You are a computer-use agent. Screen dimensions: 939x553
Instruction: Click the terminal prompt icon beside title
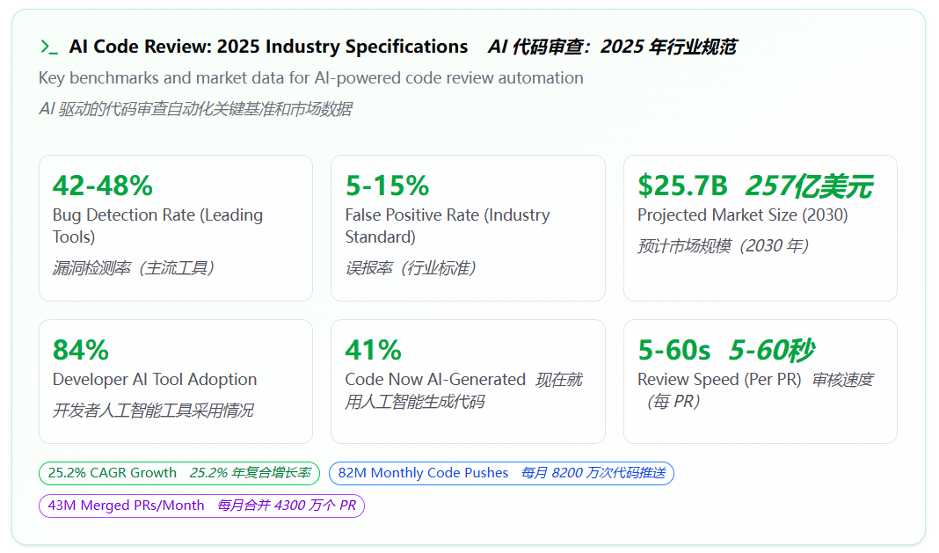click(49, 47)
